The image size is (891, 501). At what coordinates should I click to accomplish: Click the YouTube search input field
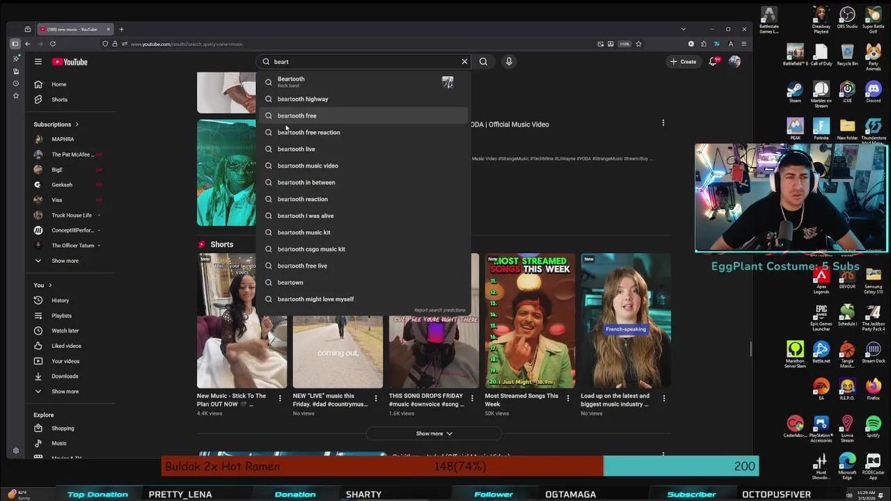364,62
